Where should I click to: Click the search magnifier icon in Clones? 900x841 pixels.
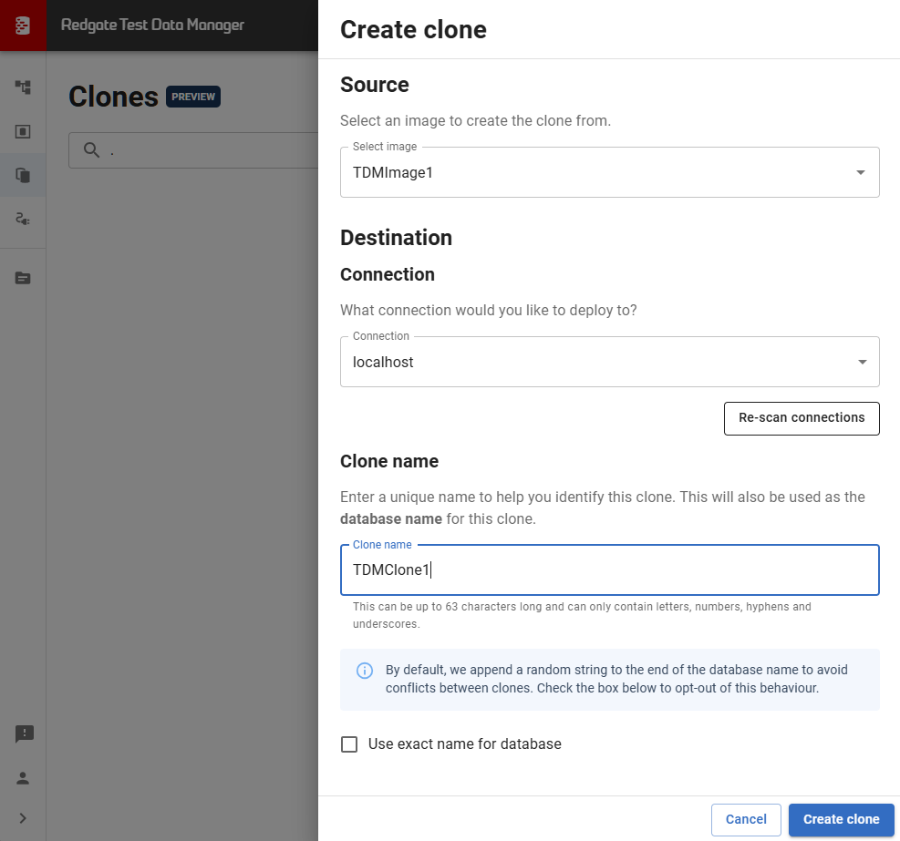click(91, 150)
